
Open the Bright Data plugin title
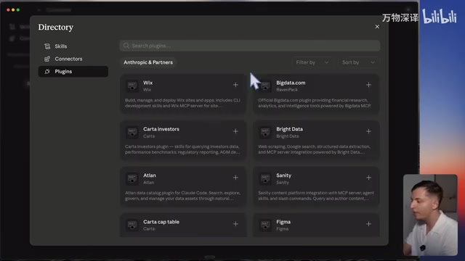click(x=289, y=129)
